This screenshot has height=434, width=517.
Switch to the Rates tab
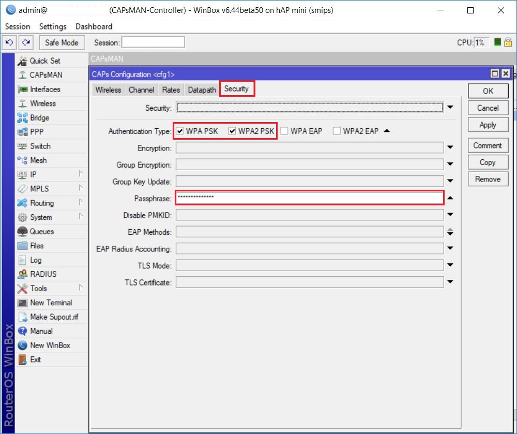click(171, 89)
